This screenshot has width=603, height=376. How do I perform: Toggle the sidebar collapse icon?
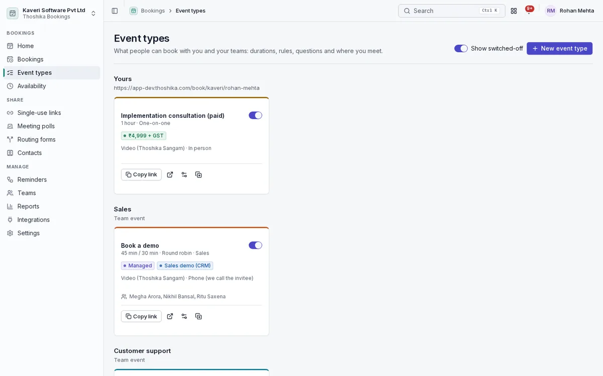coord(115,11)
